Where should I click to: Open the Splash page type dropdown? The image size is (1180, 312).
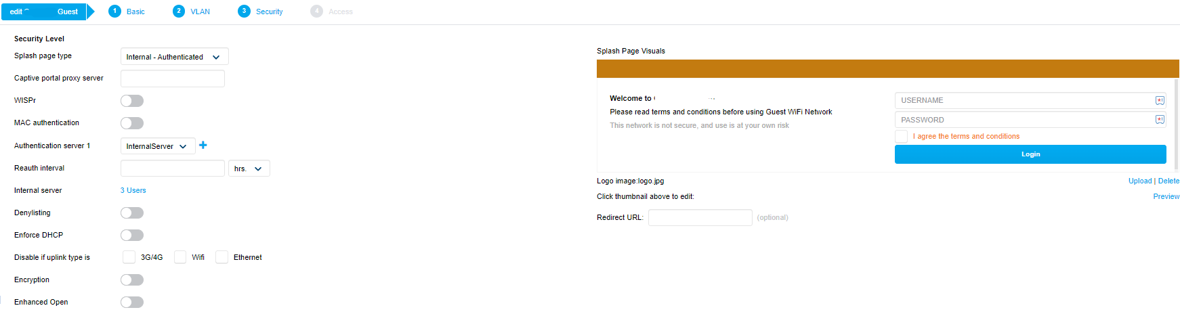tap(174, 57)
